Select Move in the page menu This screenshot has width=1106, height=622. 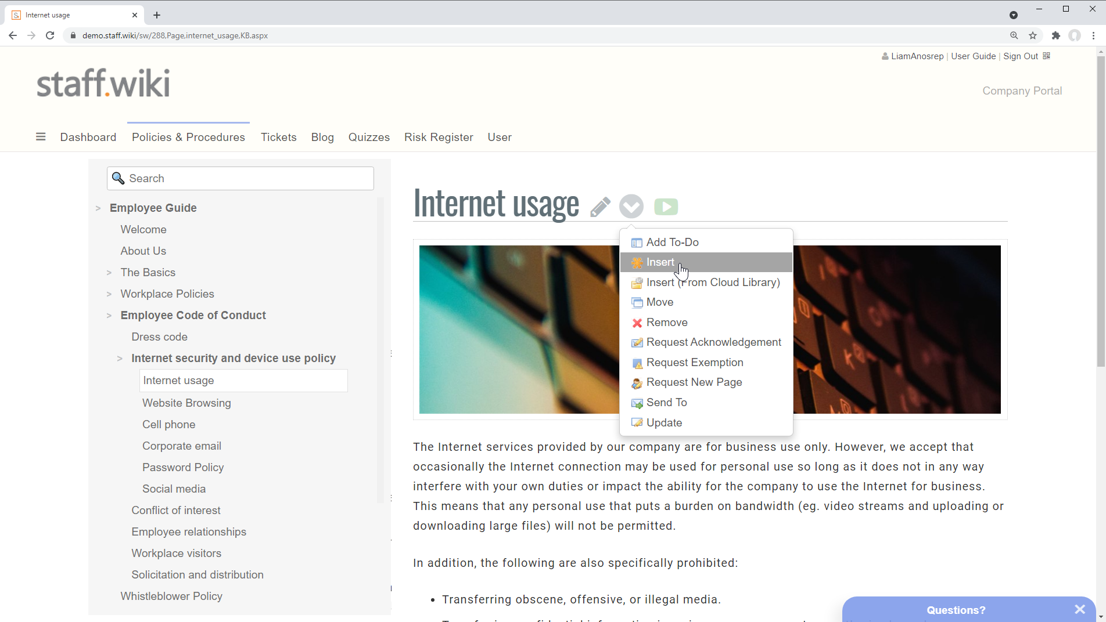tap(706, 302)
